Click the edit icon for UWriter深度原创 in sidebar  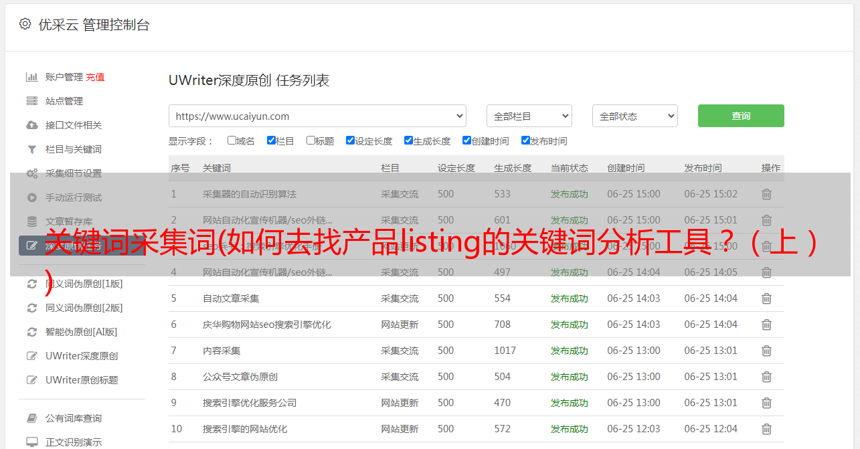tap(31, 356)
